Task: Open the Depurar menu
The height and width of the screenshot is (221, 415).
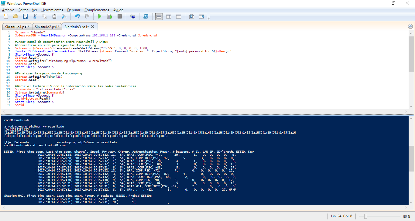Action: point(74,10)
